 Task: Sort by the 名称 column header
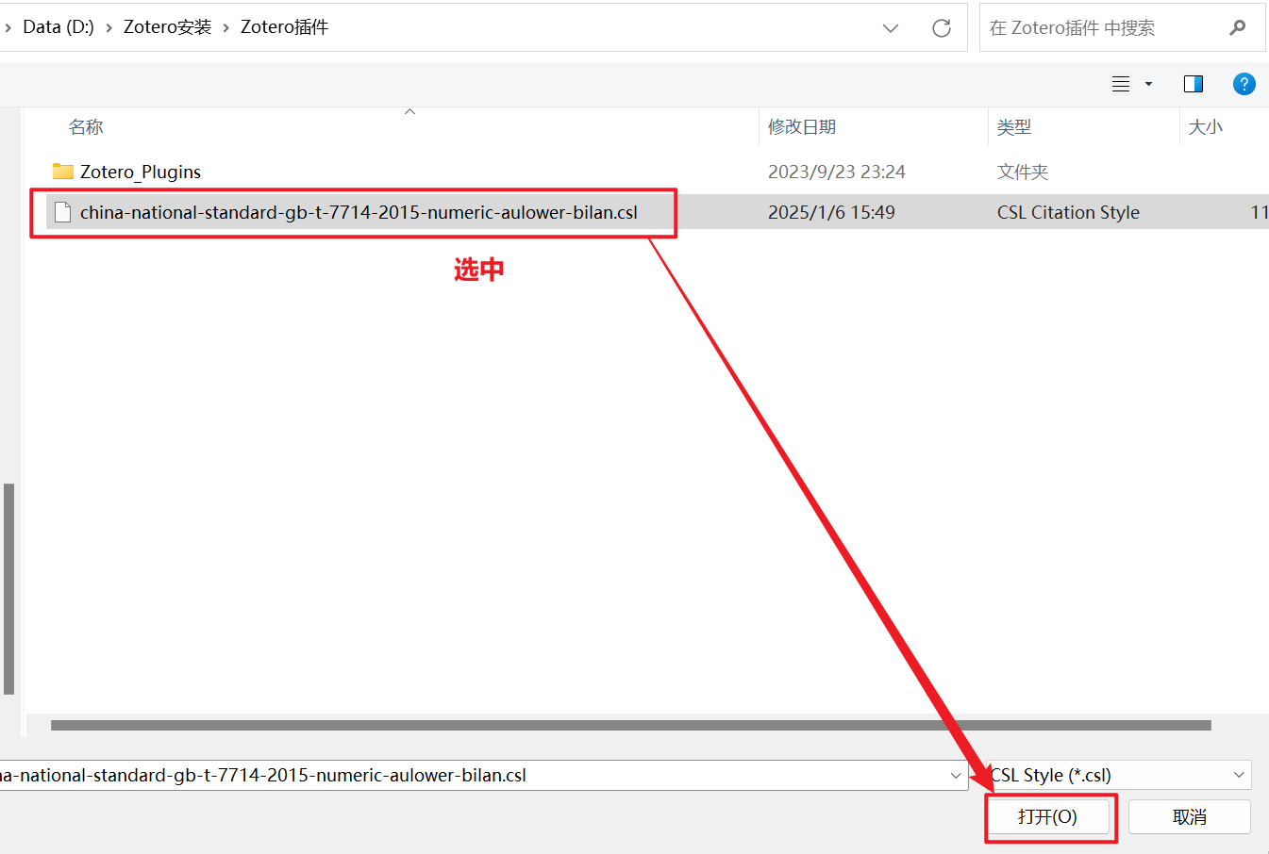tap(86, 127)
